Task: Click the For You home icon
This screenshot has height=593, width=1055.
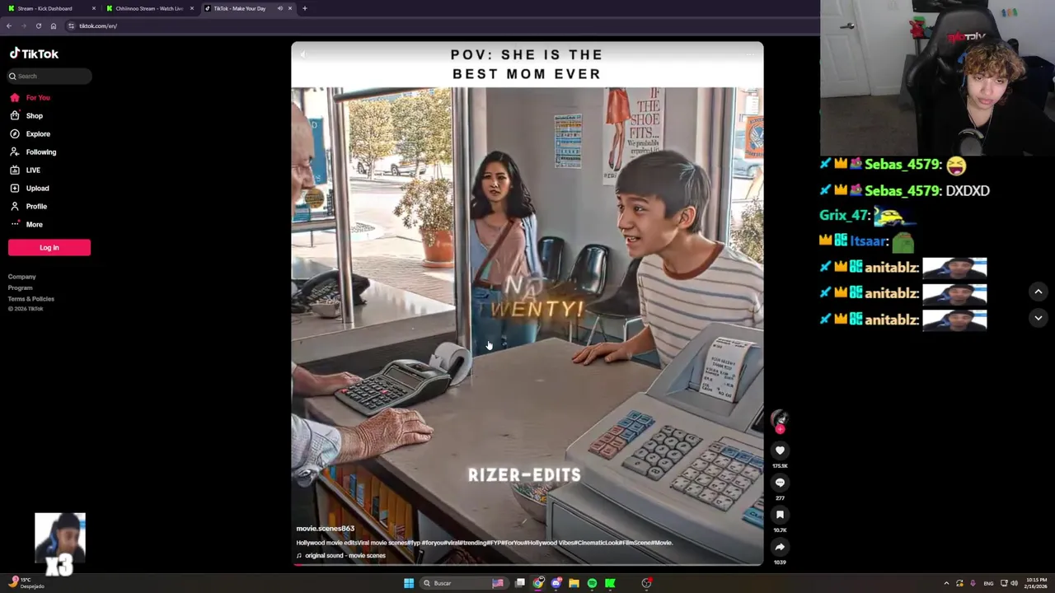Action: (x=14, y=97)
